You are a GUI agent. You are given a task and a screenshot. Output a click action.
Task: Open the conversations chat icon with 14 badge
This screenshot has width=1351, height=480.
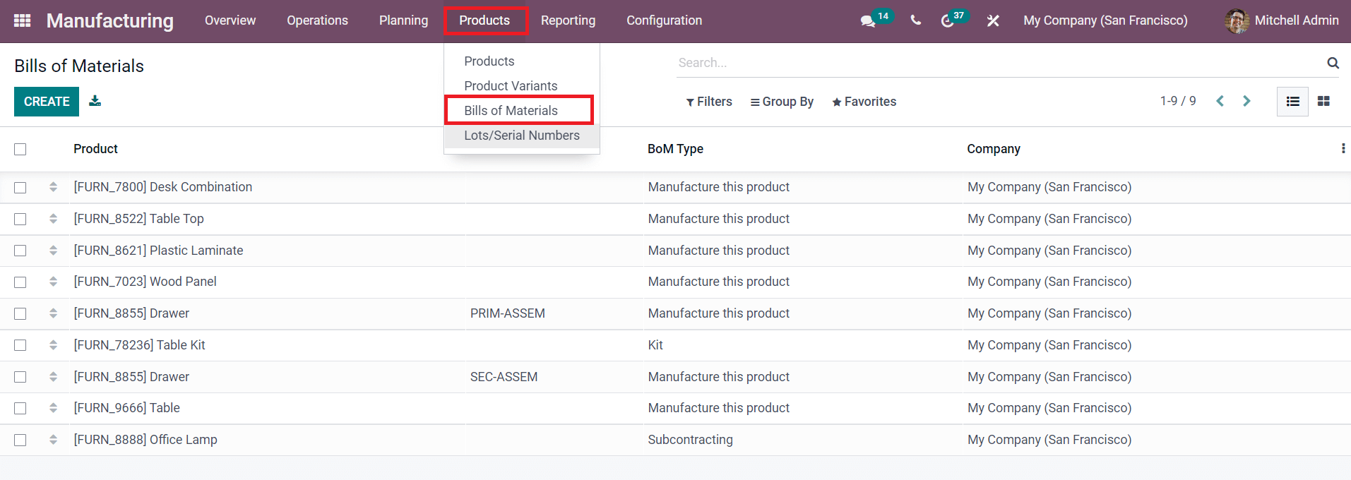[x=868, y=21]
